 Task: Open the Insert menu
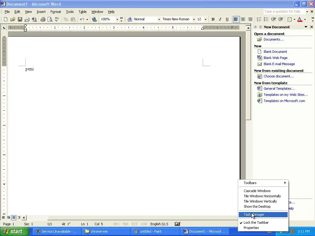[x=41, y=12]
